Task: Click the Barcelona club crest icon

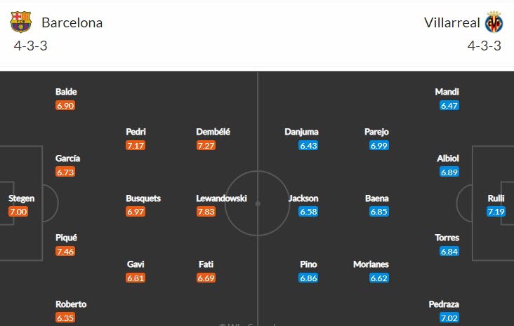Action: point(21,22)
